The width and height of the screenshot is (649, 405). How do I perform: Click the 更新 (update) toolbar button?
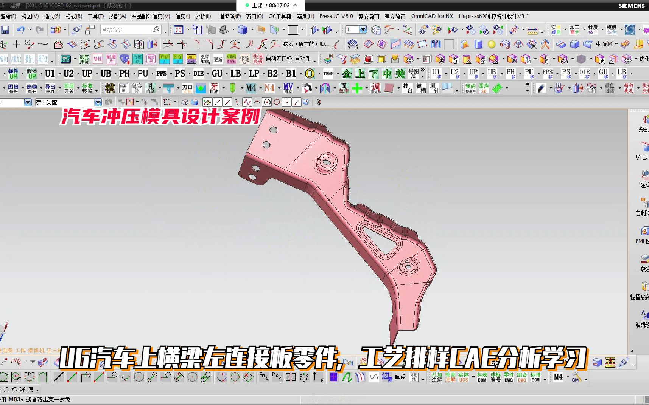tap(218, 59)
